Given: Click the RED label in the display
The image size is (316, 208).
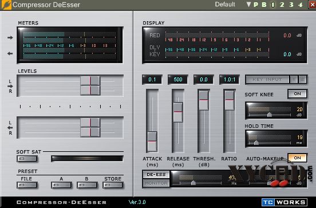Looking at the screenshot, I should (155, 36).
